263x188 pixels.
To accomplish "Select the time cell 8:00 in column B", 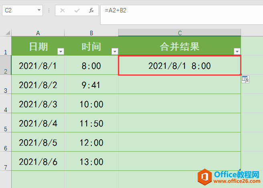I will click(x=91, y=65).
